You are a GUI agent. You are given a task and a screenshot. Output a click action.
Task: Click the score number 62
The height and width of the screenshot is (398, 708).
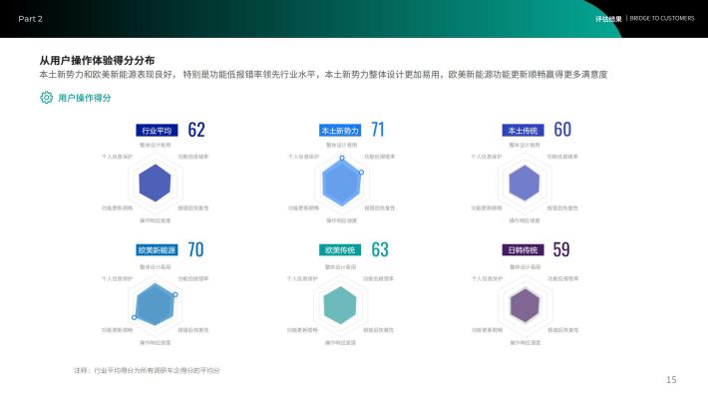196,130
